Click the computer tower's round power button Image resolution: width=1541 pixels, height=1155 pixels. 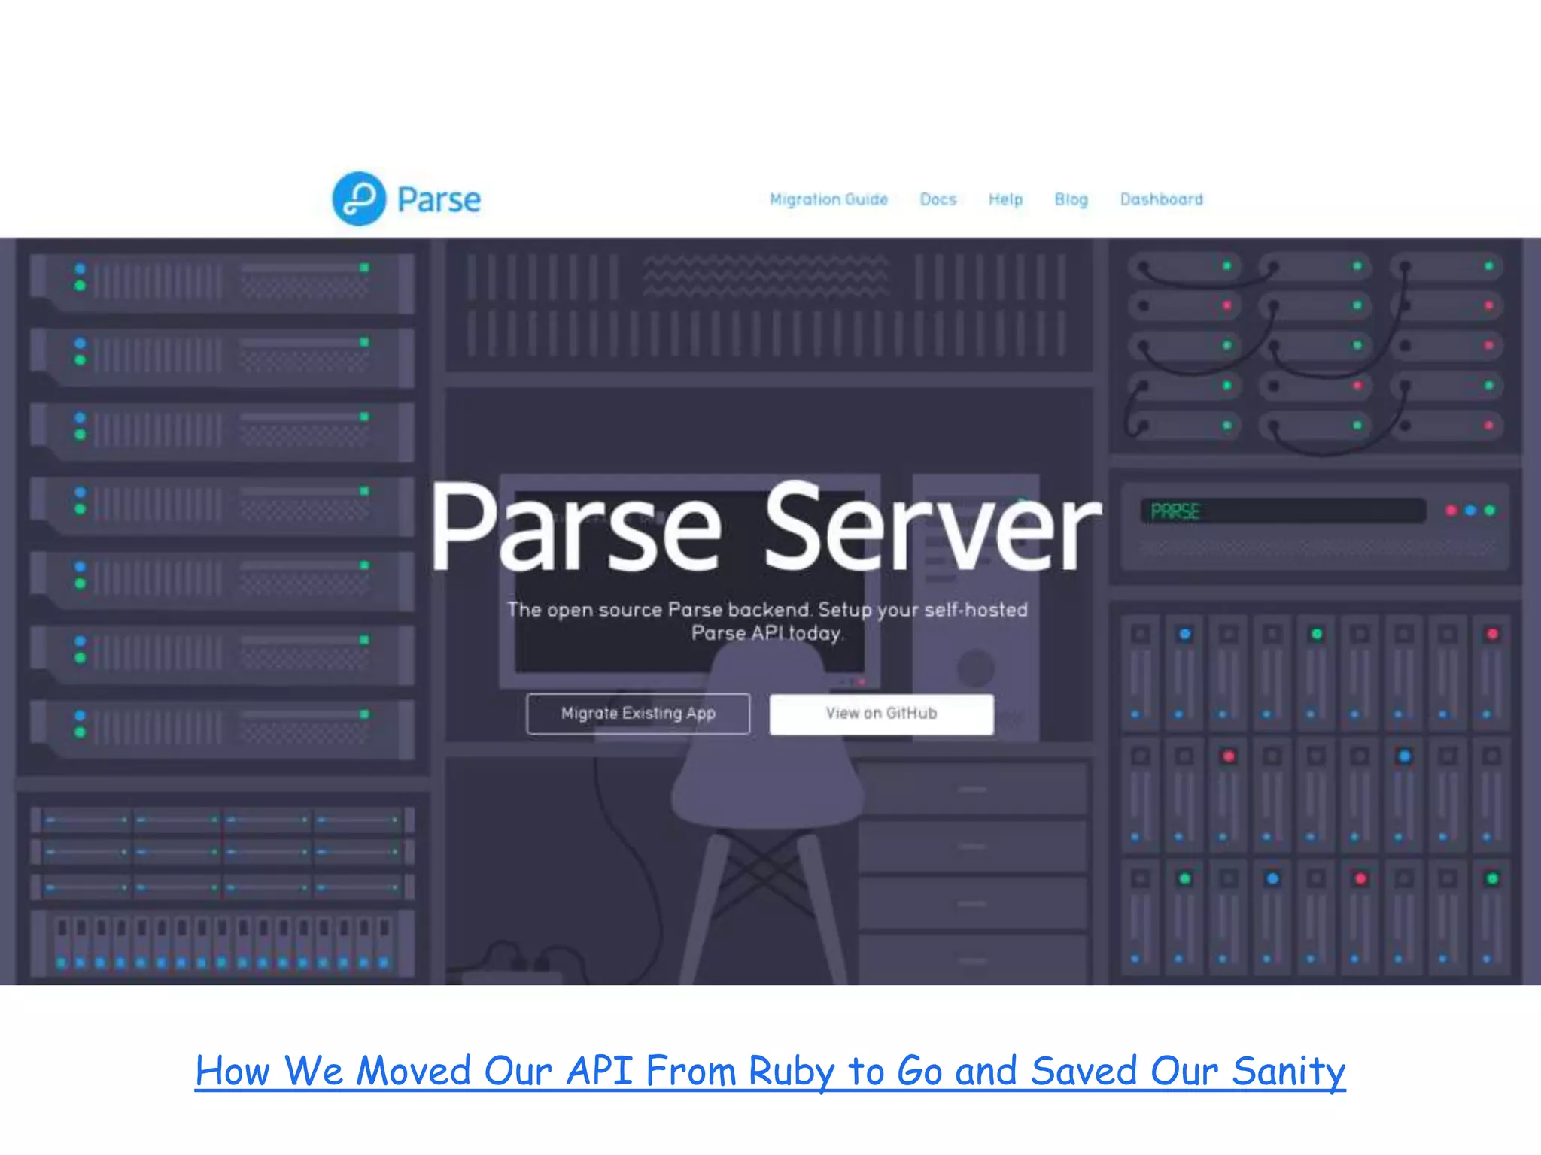976,668
